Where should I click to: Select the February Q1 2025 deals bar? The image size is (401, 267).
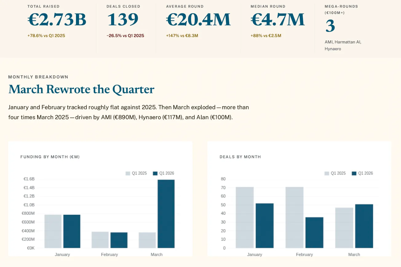click(x=294, y=217)
